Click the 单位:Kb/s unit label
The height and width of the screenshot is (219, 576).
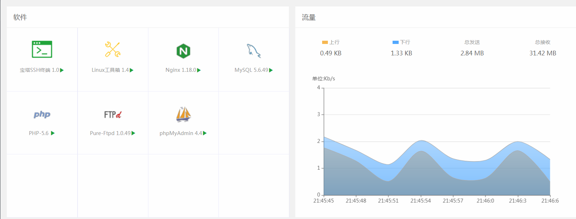[x=324, y=79]
